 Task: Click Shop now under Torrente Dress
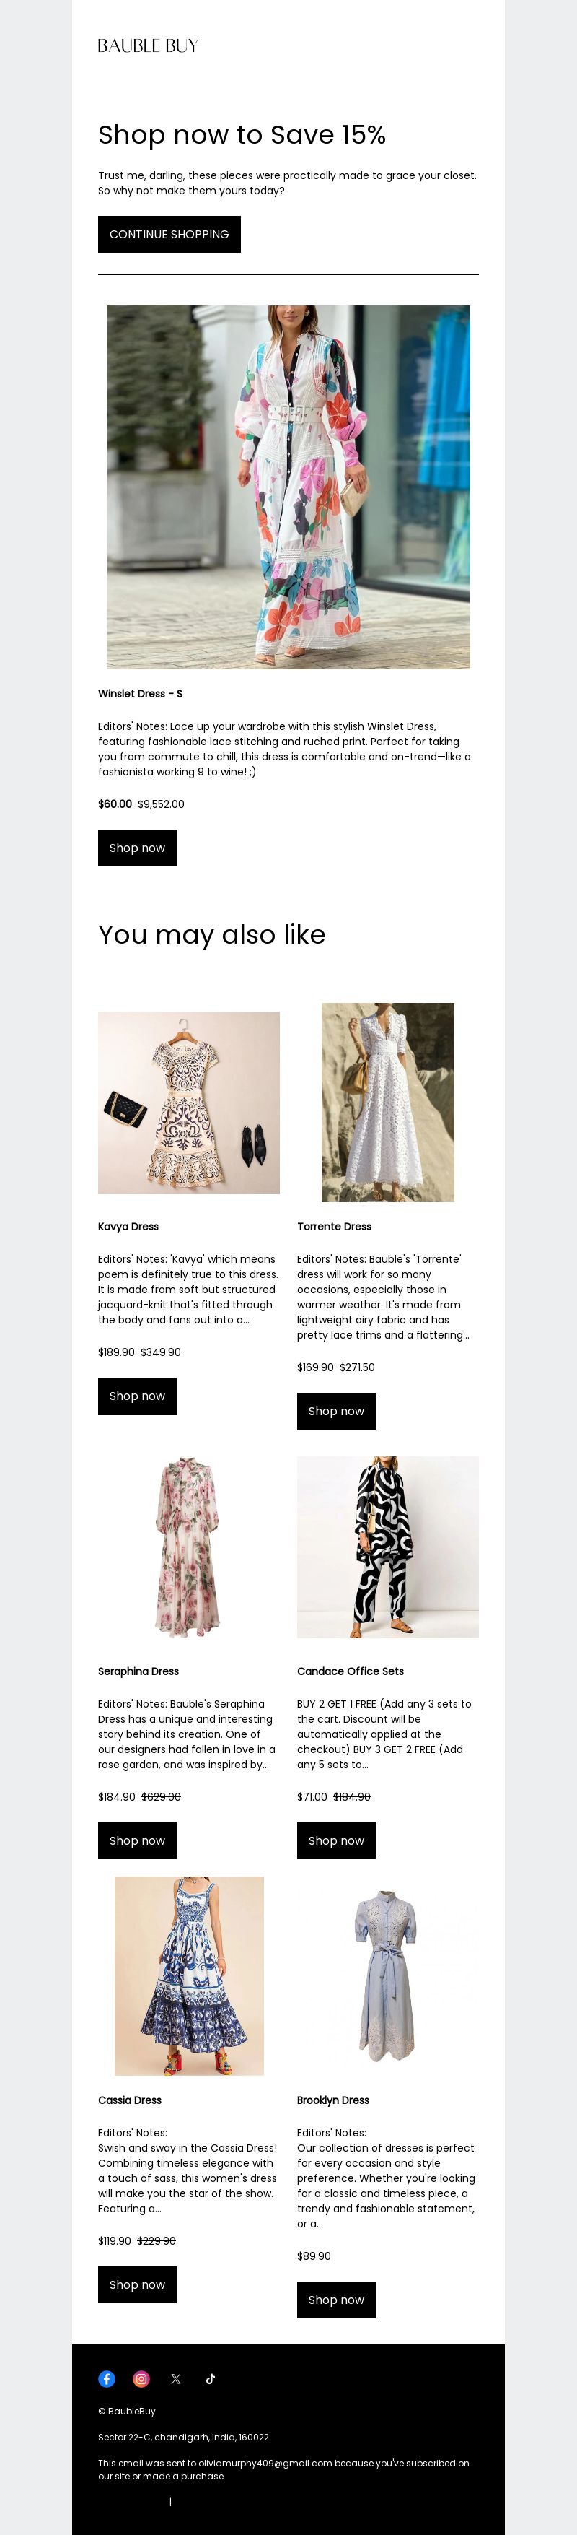(336, 1411)
